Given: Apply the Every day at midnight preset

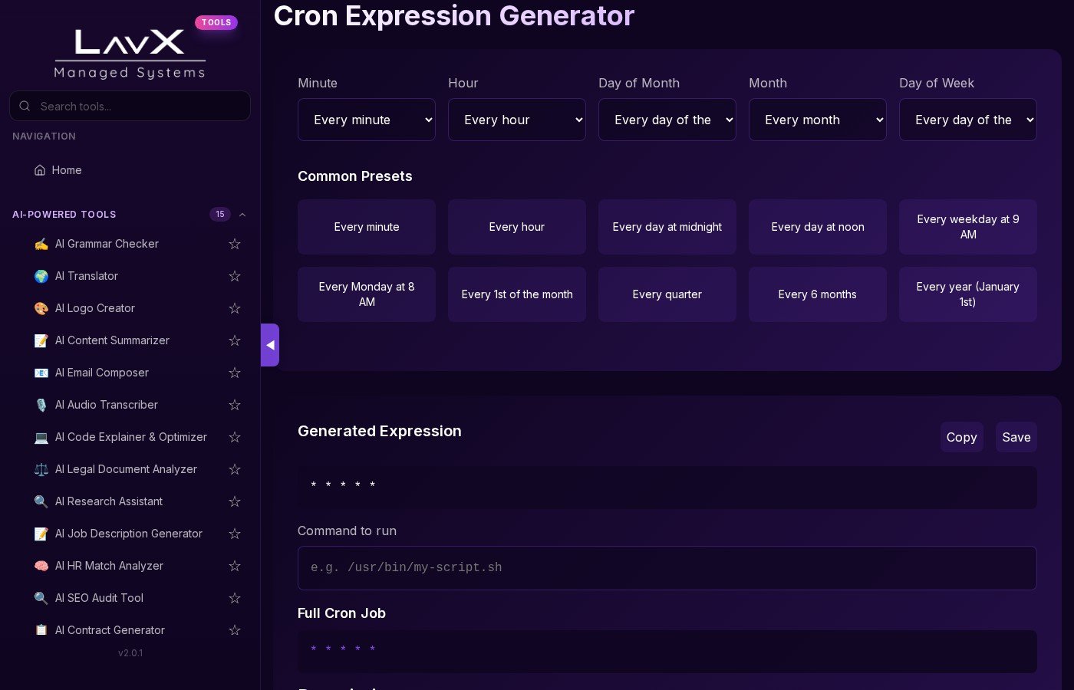Looking at the screenshot, I should (667, 227).
